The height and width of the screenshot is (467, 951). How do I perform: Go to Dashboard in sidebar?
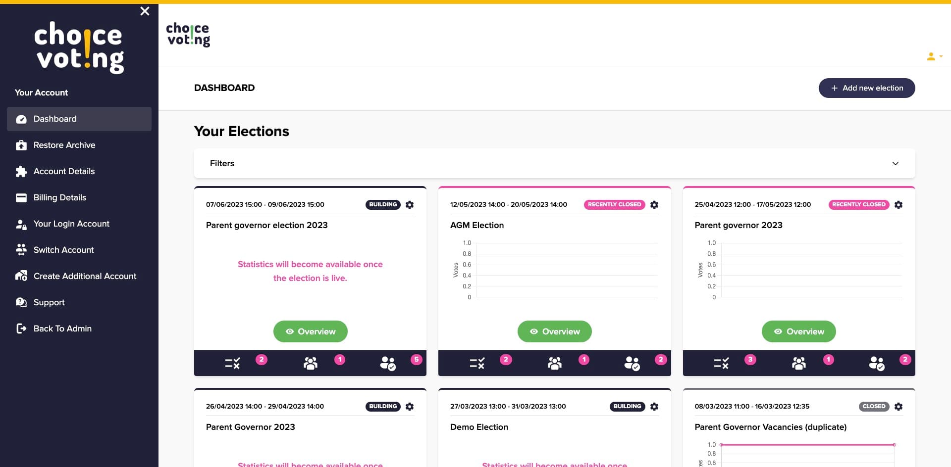tap(79, 119)
